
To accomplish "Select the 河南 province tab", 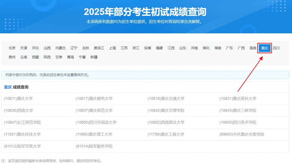I will 194,48.
